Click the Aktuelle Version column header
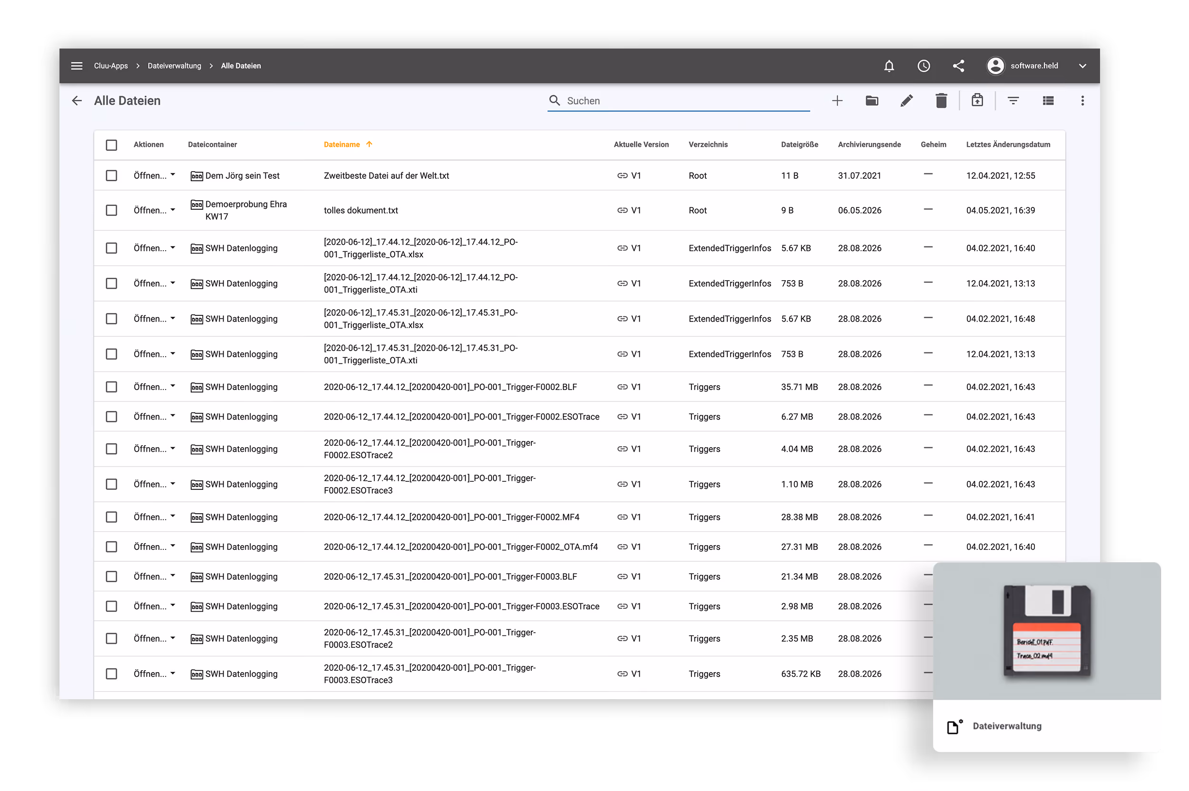 coord(641,144)
